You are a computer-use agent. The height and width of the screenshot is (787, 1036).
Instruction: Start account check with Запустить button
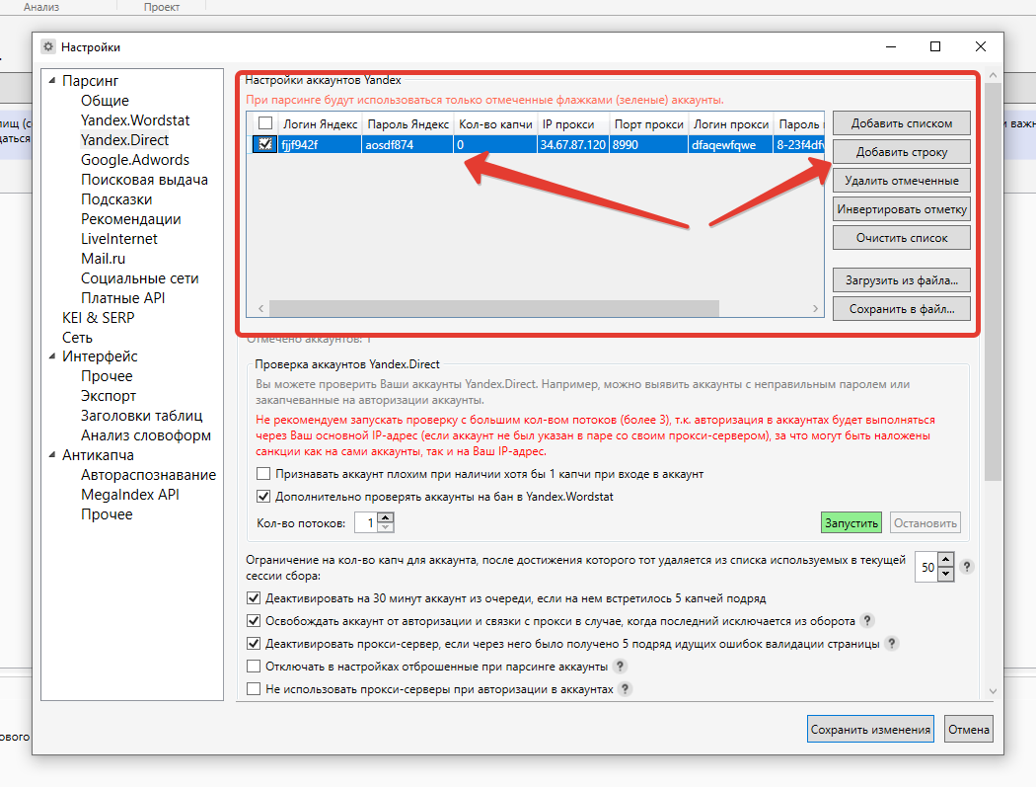click(x=851, y=523)
